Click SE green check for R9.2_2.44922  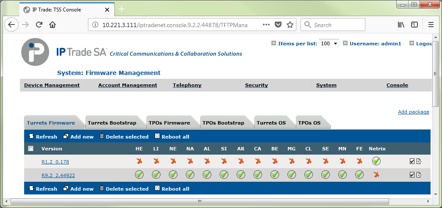(326, 175)
